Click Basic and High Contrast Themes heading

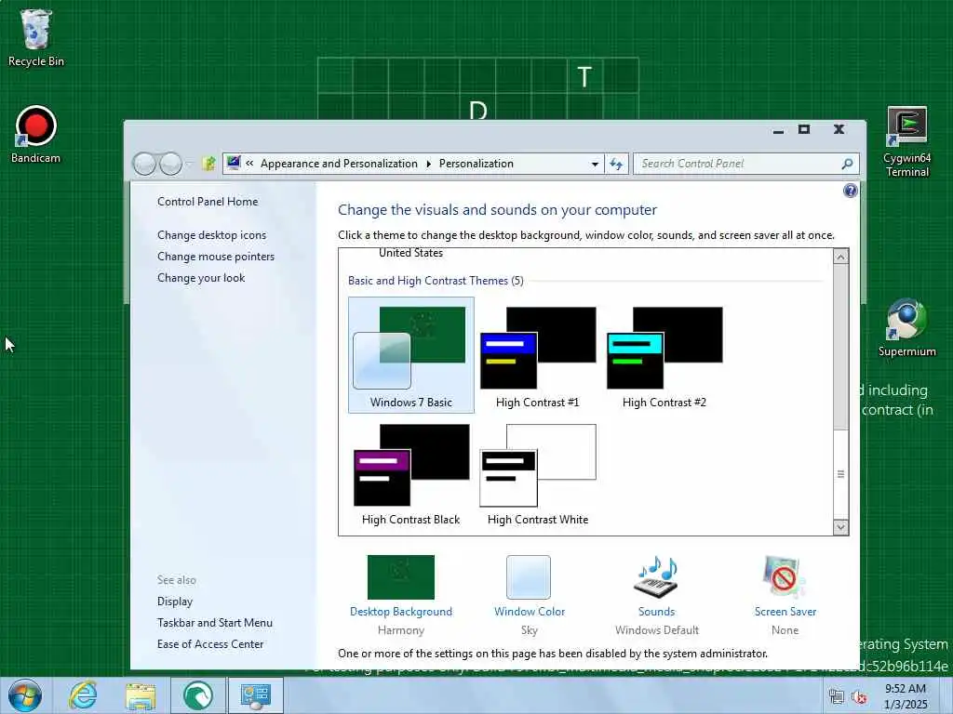pos(436,281)
